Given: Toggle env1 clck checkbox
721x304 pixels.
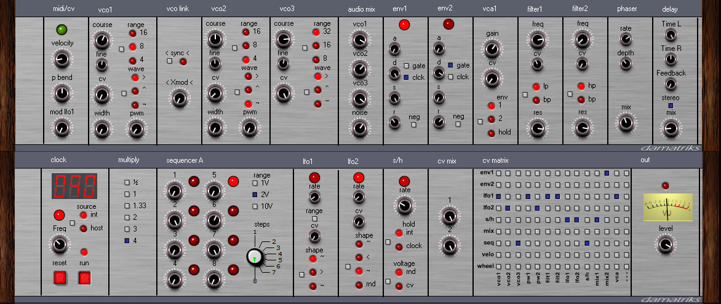Looking at the screenshot, I should 407,77.
